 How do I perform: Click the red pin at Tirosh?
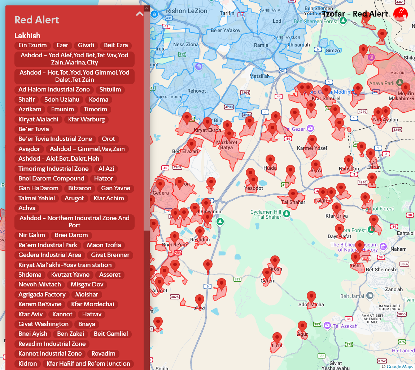pyautogui.click(x=275, y=262)
